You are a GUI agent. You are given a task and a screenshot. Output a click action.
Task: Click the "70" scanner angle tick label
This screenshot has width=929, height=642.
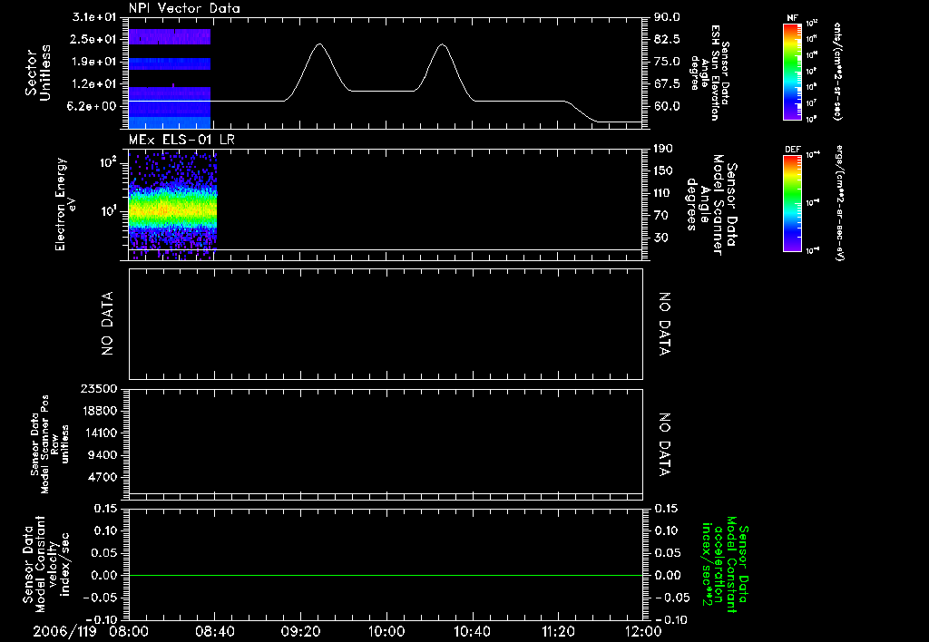(x=660, y=215)
